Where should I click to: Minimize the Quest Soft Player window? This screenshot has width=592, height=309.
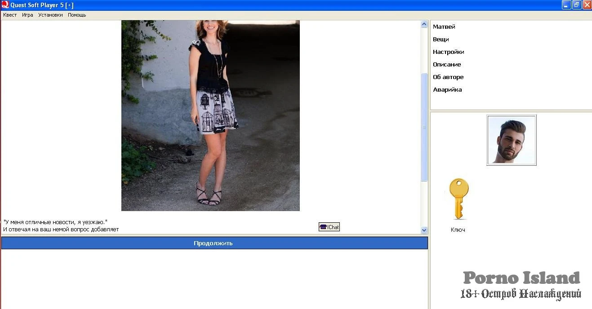pos(566,5)
